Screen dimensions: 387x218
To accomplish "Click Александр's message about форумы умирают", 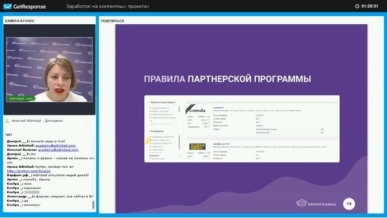I will (x=50, y=196).
